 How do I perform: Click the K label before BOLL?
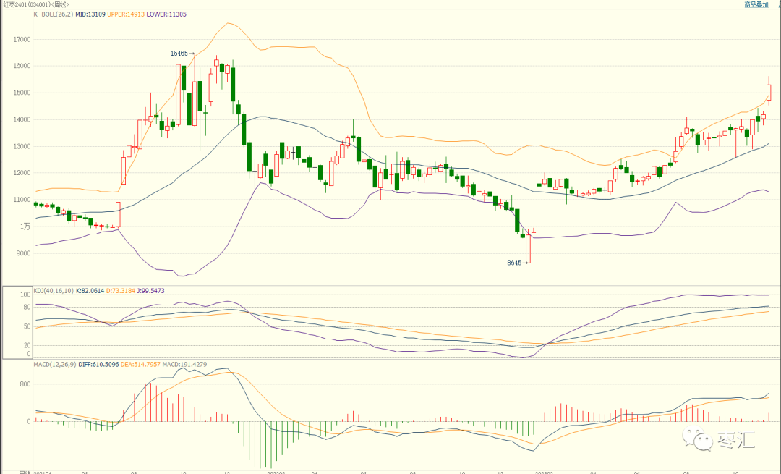tap(36, 14)
